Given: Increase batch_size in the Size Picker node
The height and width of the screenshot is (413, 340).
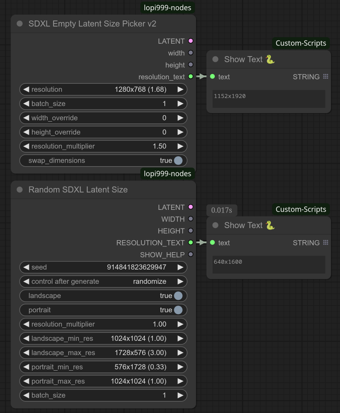Looking at the screenshot, I should (180, 104).
